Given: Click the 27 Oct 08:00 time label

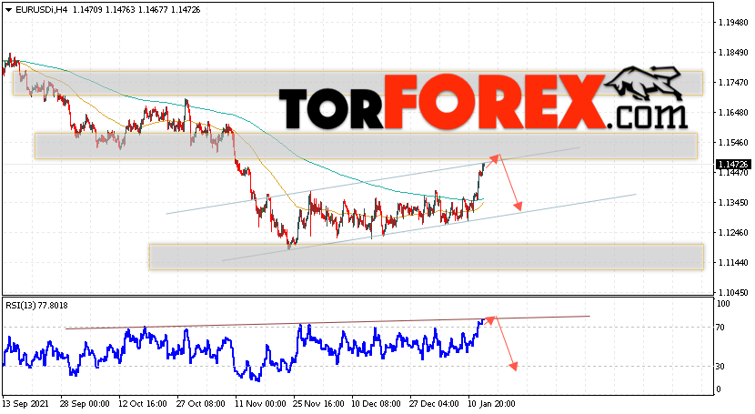Looking at the screenshot, I should (x=201, y=403).
